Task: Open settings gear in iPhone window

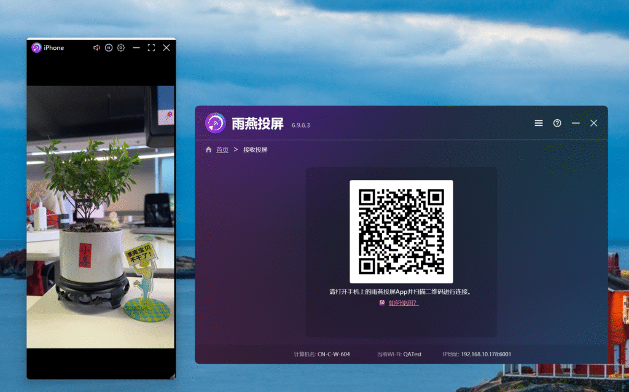Action: [x=121, y=48]
